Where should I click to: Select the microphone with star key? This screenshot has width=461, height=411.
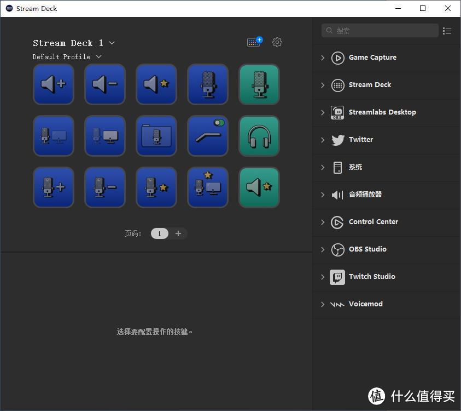point(156,187)
